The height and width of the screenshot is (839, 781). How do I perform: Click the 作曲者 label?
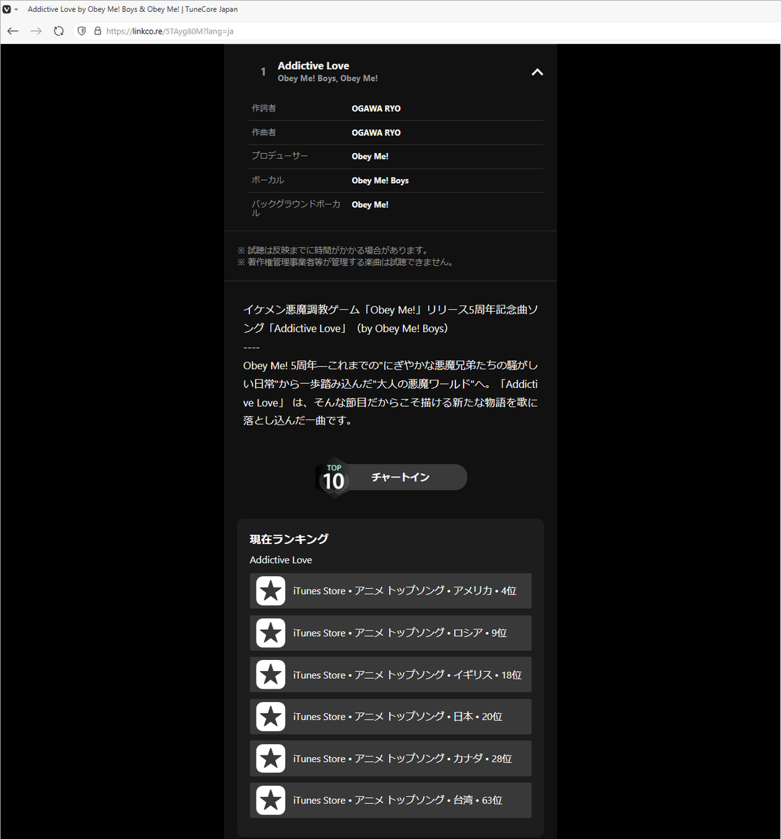pos(263,132)
